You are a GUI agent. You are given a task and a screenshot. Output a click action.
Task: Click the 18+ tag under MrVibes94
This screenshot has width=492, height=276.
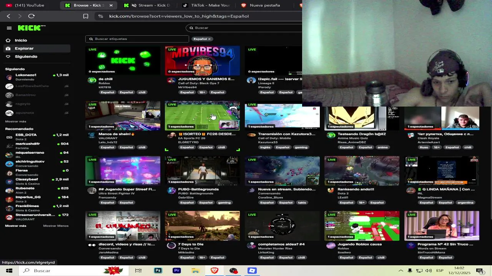point(202,92)
